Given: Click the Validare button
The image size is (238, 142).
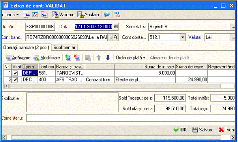Looking at the screenshot, I should pos(63,15).
